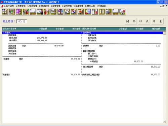Click the house with dollar sign icon
This screenshot has height=126, width=168.
[x=47, y=12]
